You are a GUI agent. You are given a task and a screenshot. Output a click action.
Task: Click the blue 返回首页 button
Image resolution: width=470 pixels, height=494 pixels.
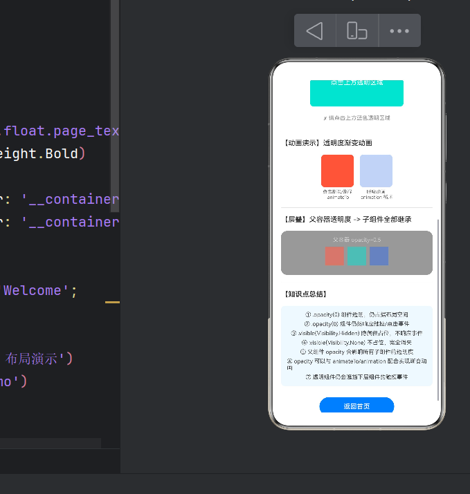356,405
